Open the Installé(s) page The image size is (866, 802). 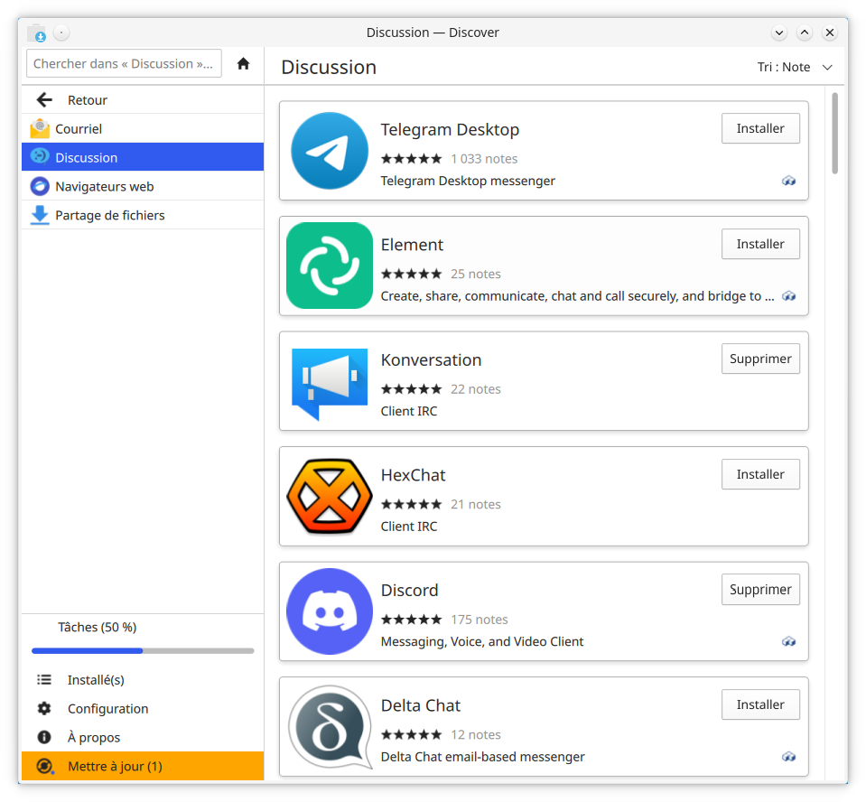143,680
